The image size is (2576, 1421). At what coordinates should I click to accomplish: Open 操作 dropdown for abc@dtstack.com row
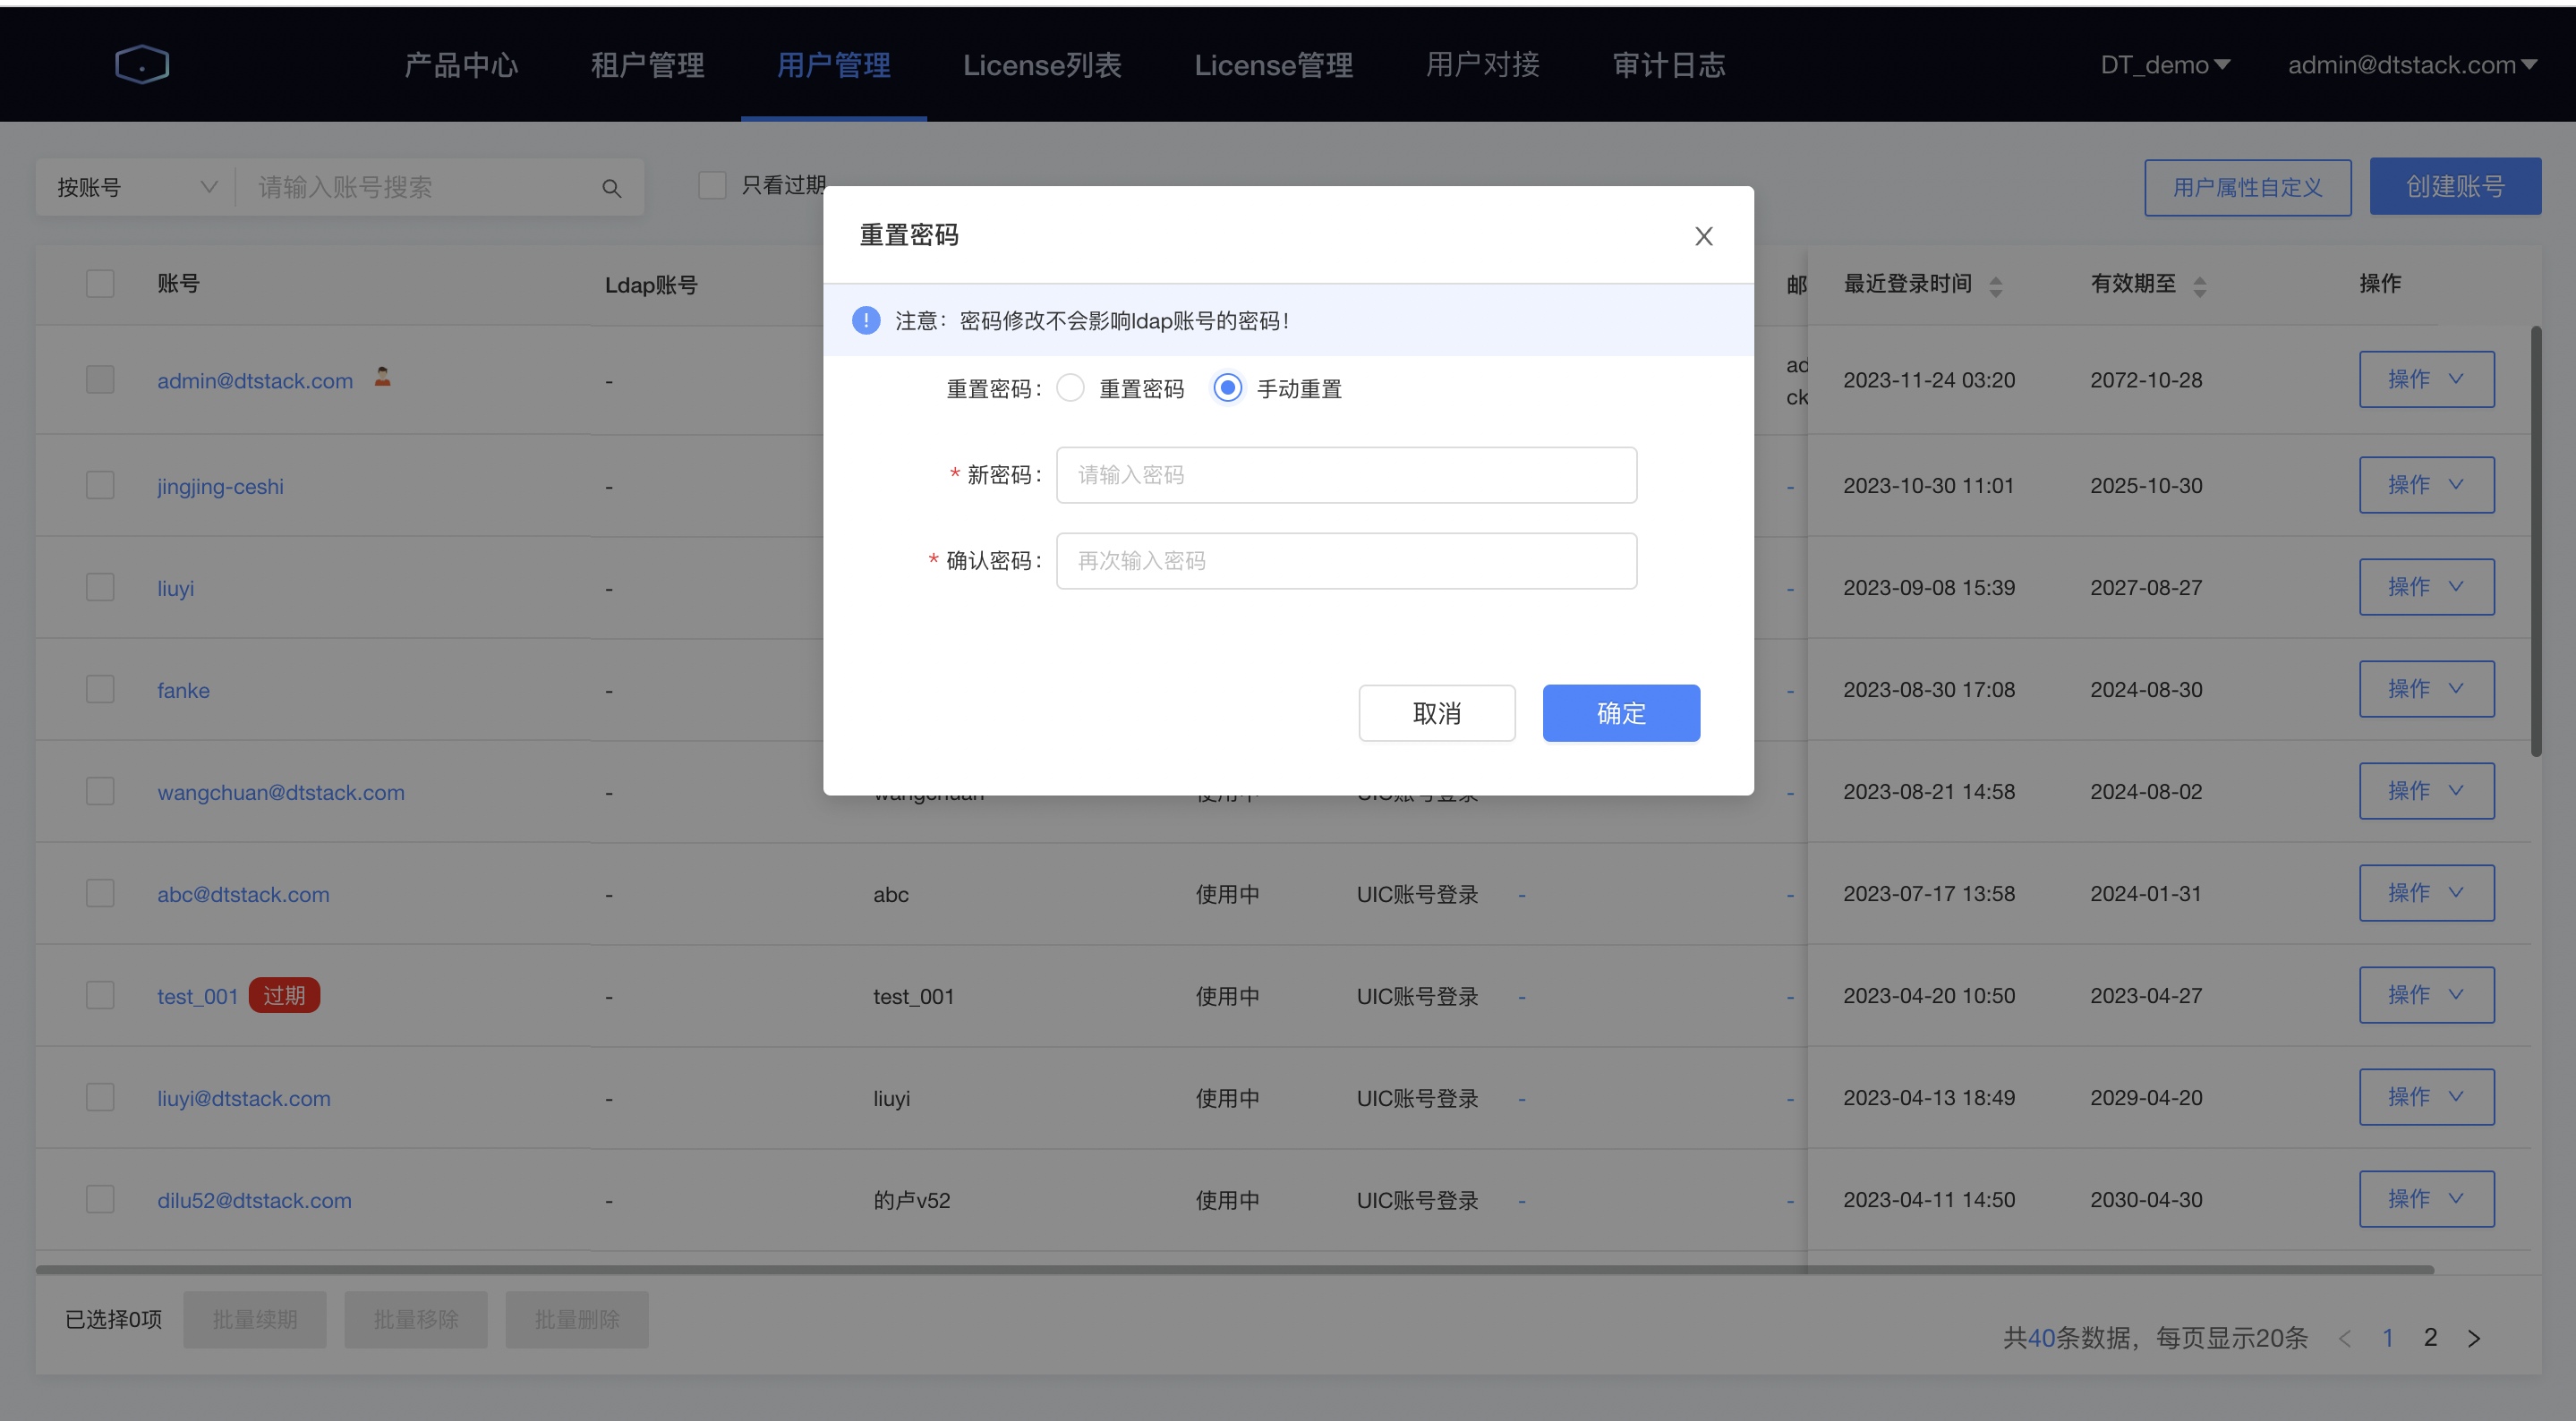tap(2427, 893)
